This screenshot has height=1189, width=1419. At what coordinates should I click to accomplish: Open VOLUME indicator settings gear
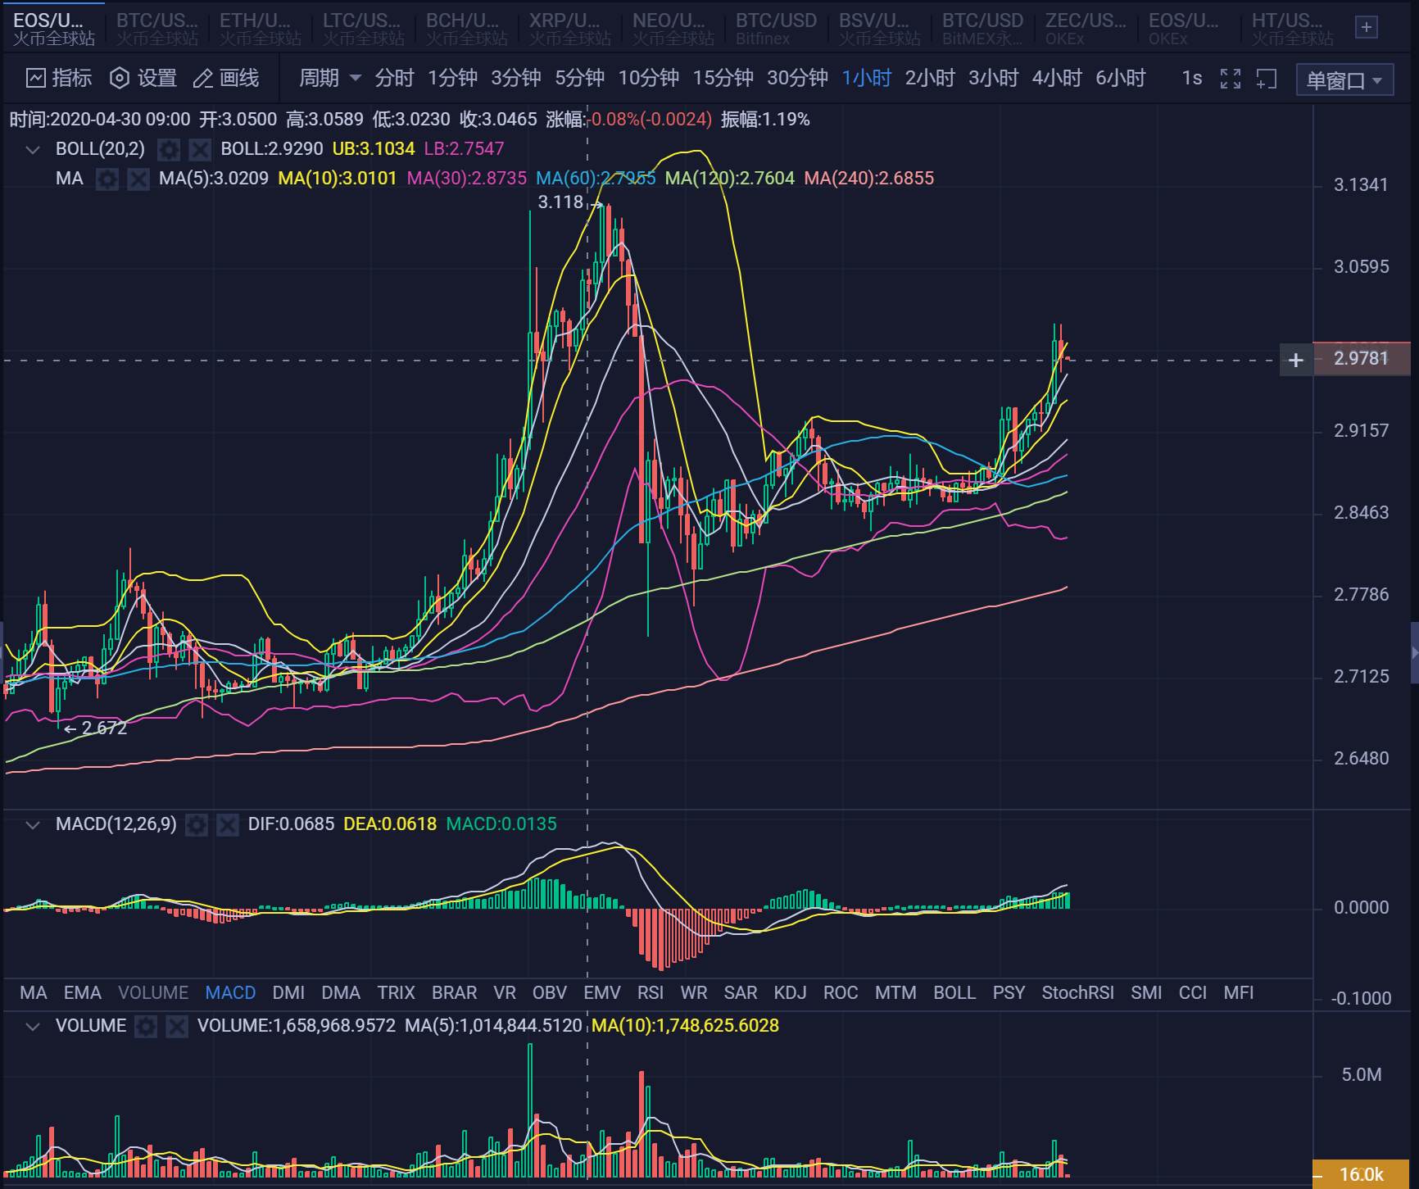pyautogui.click(x=146, y=1026)
